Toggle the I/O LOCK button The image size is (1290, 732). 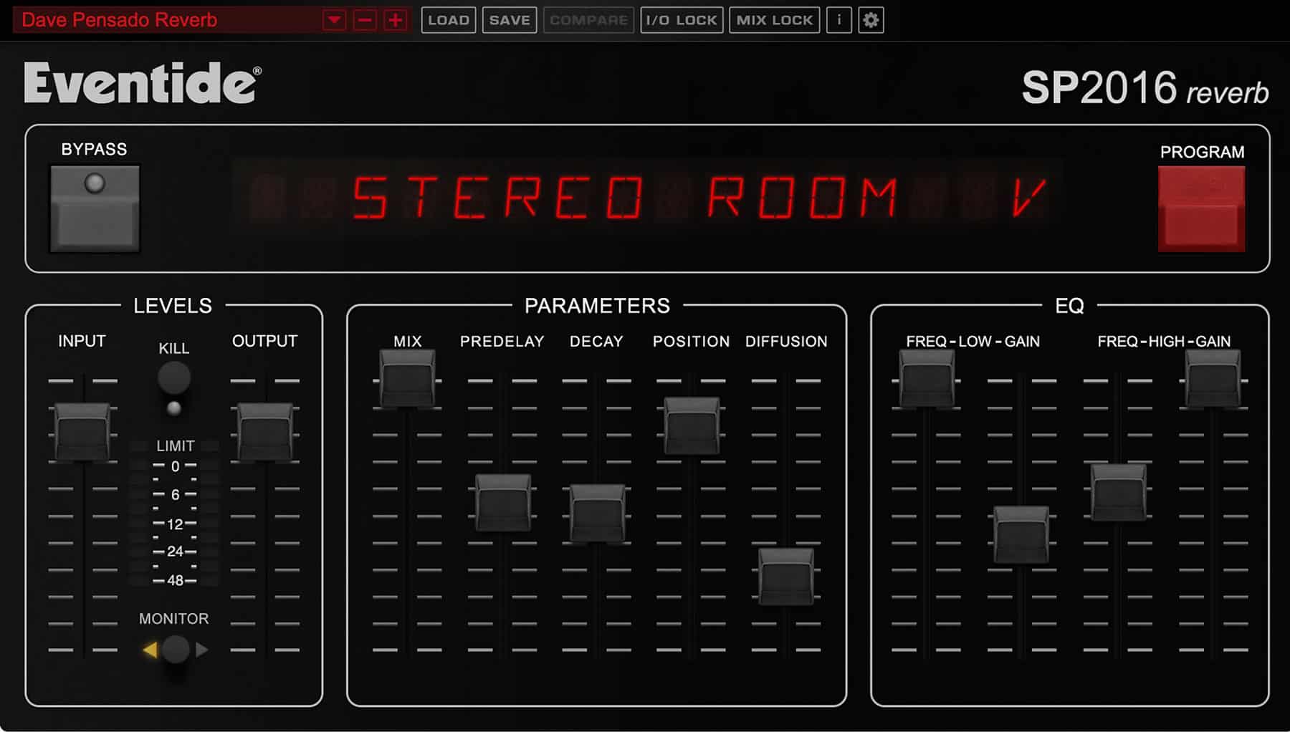(x=682, y=20)
